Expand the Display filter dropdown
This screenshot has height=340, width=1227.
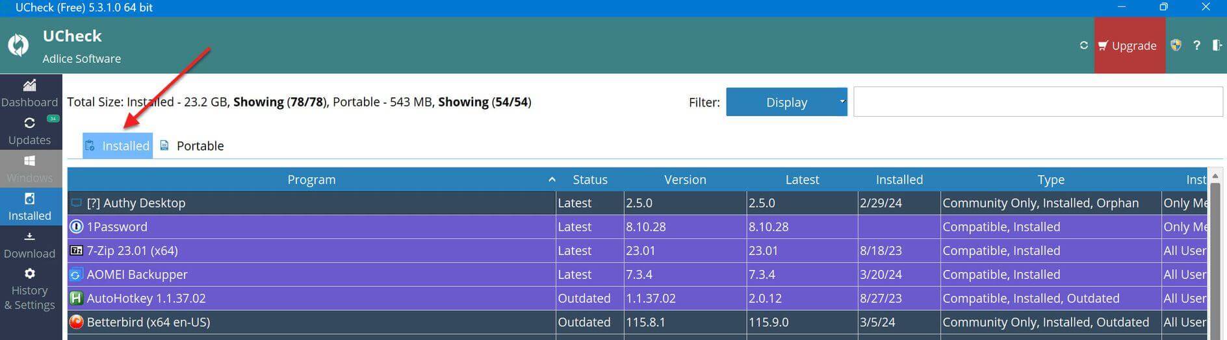pyautogui.click(x=786, y=102)
